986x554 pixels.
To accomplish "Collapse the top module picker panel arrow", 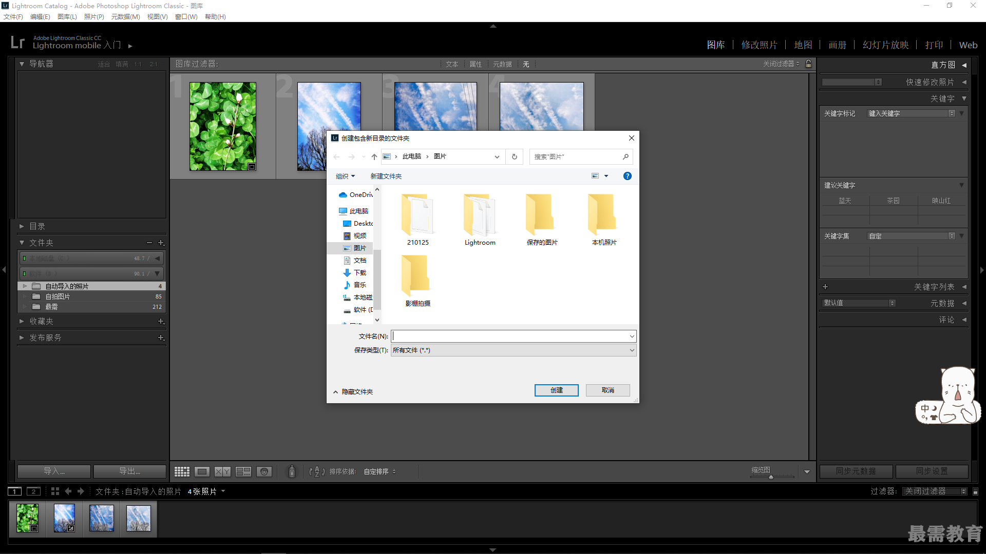I will (493, 26).
